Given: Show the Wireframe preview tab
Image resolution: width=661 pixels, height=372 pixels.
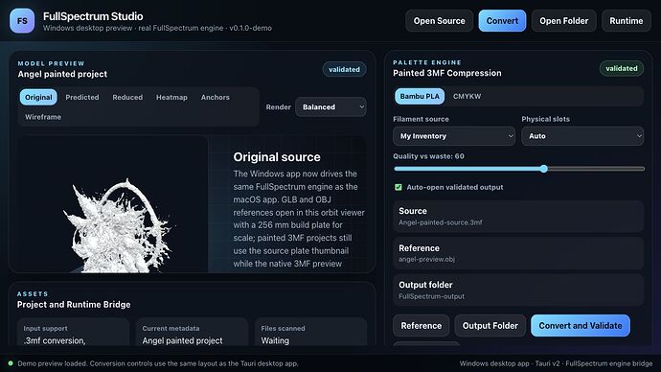Looking at the screenshot, I should [43, 117].
